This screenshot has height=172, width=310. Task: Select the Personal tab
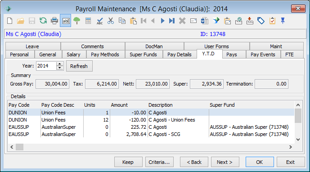pos(20,54)
